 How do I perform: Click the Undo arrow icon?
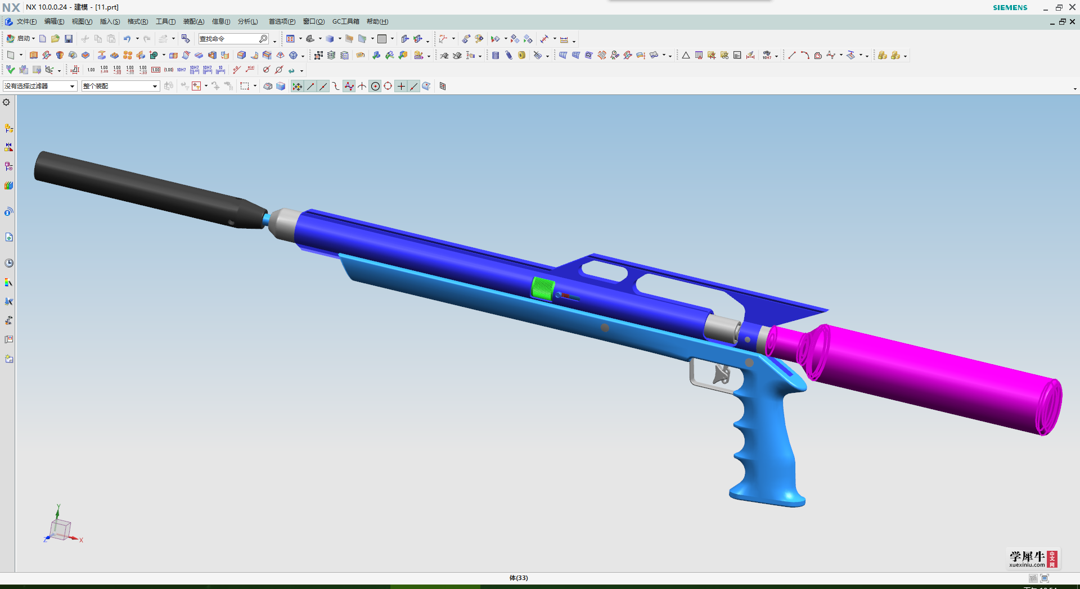127,39
